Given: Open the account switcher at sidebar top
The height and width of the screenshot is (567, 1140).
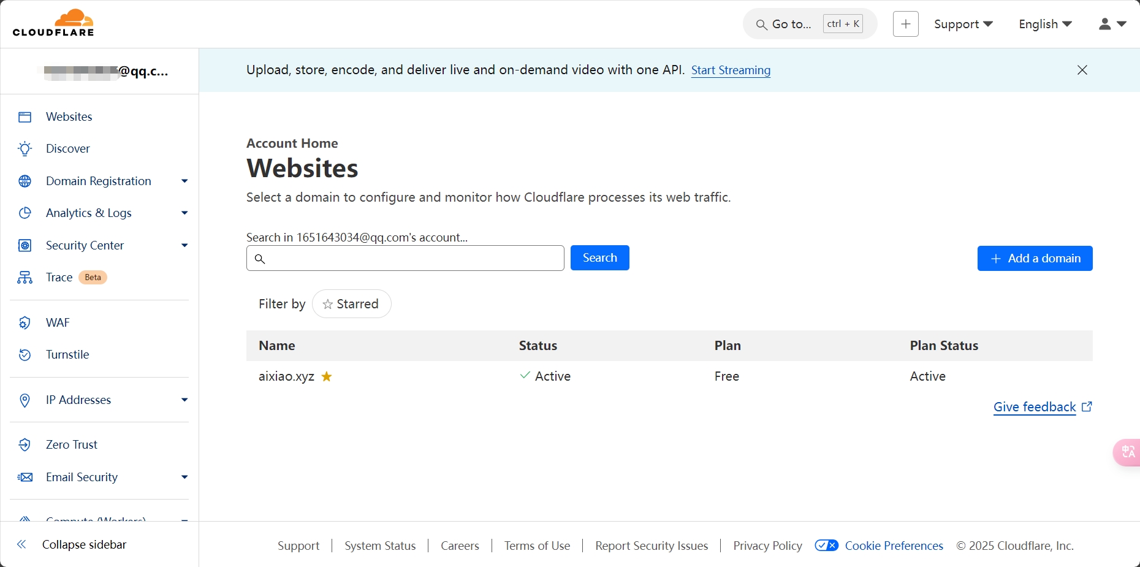Looking at the screenshot, I should [x=100, y=72].
